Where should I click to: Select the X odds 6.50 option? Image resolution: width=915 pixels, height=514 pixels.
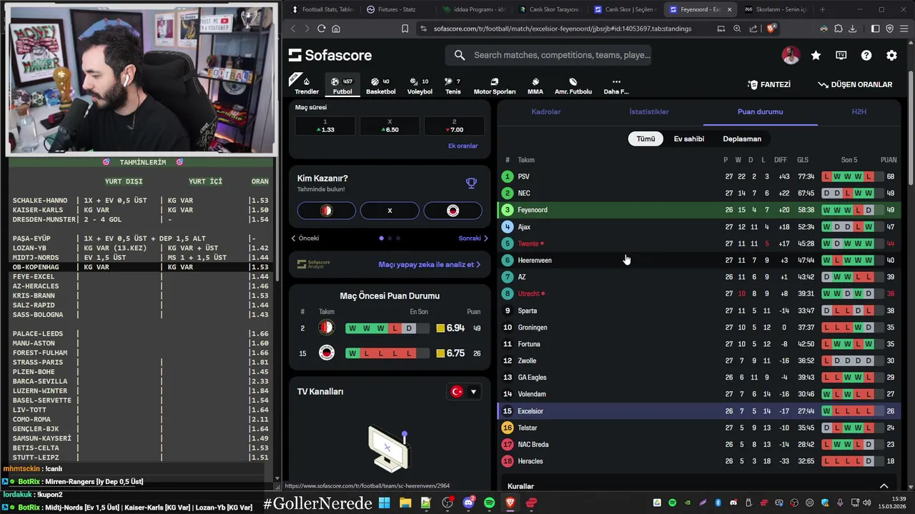tap(390, 126)
